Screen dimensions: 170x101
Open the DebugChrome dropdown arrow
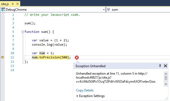tap(104, 10)
